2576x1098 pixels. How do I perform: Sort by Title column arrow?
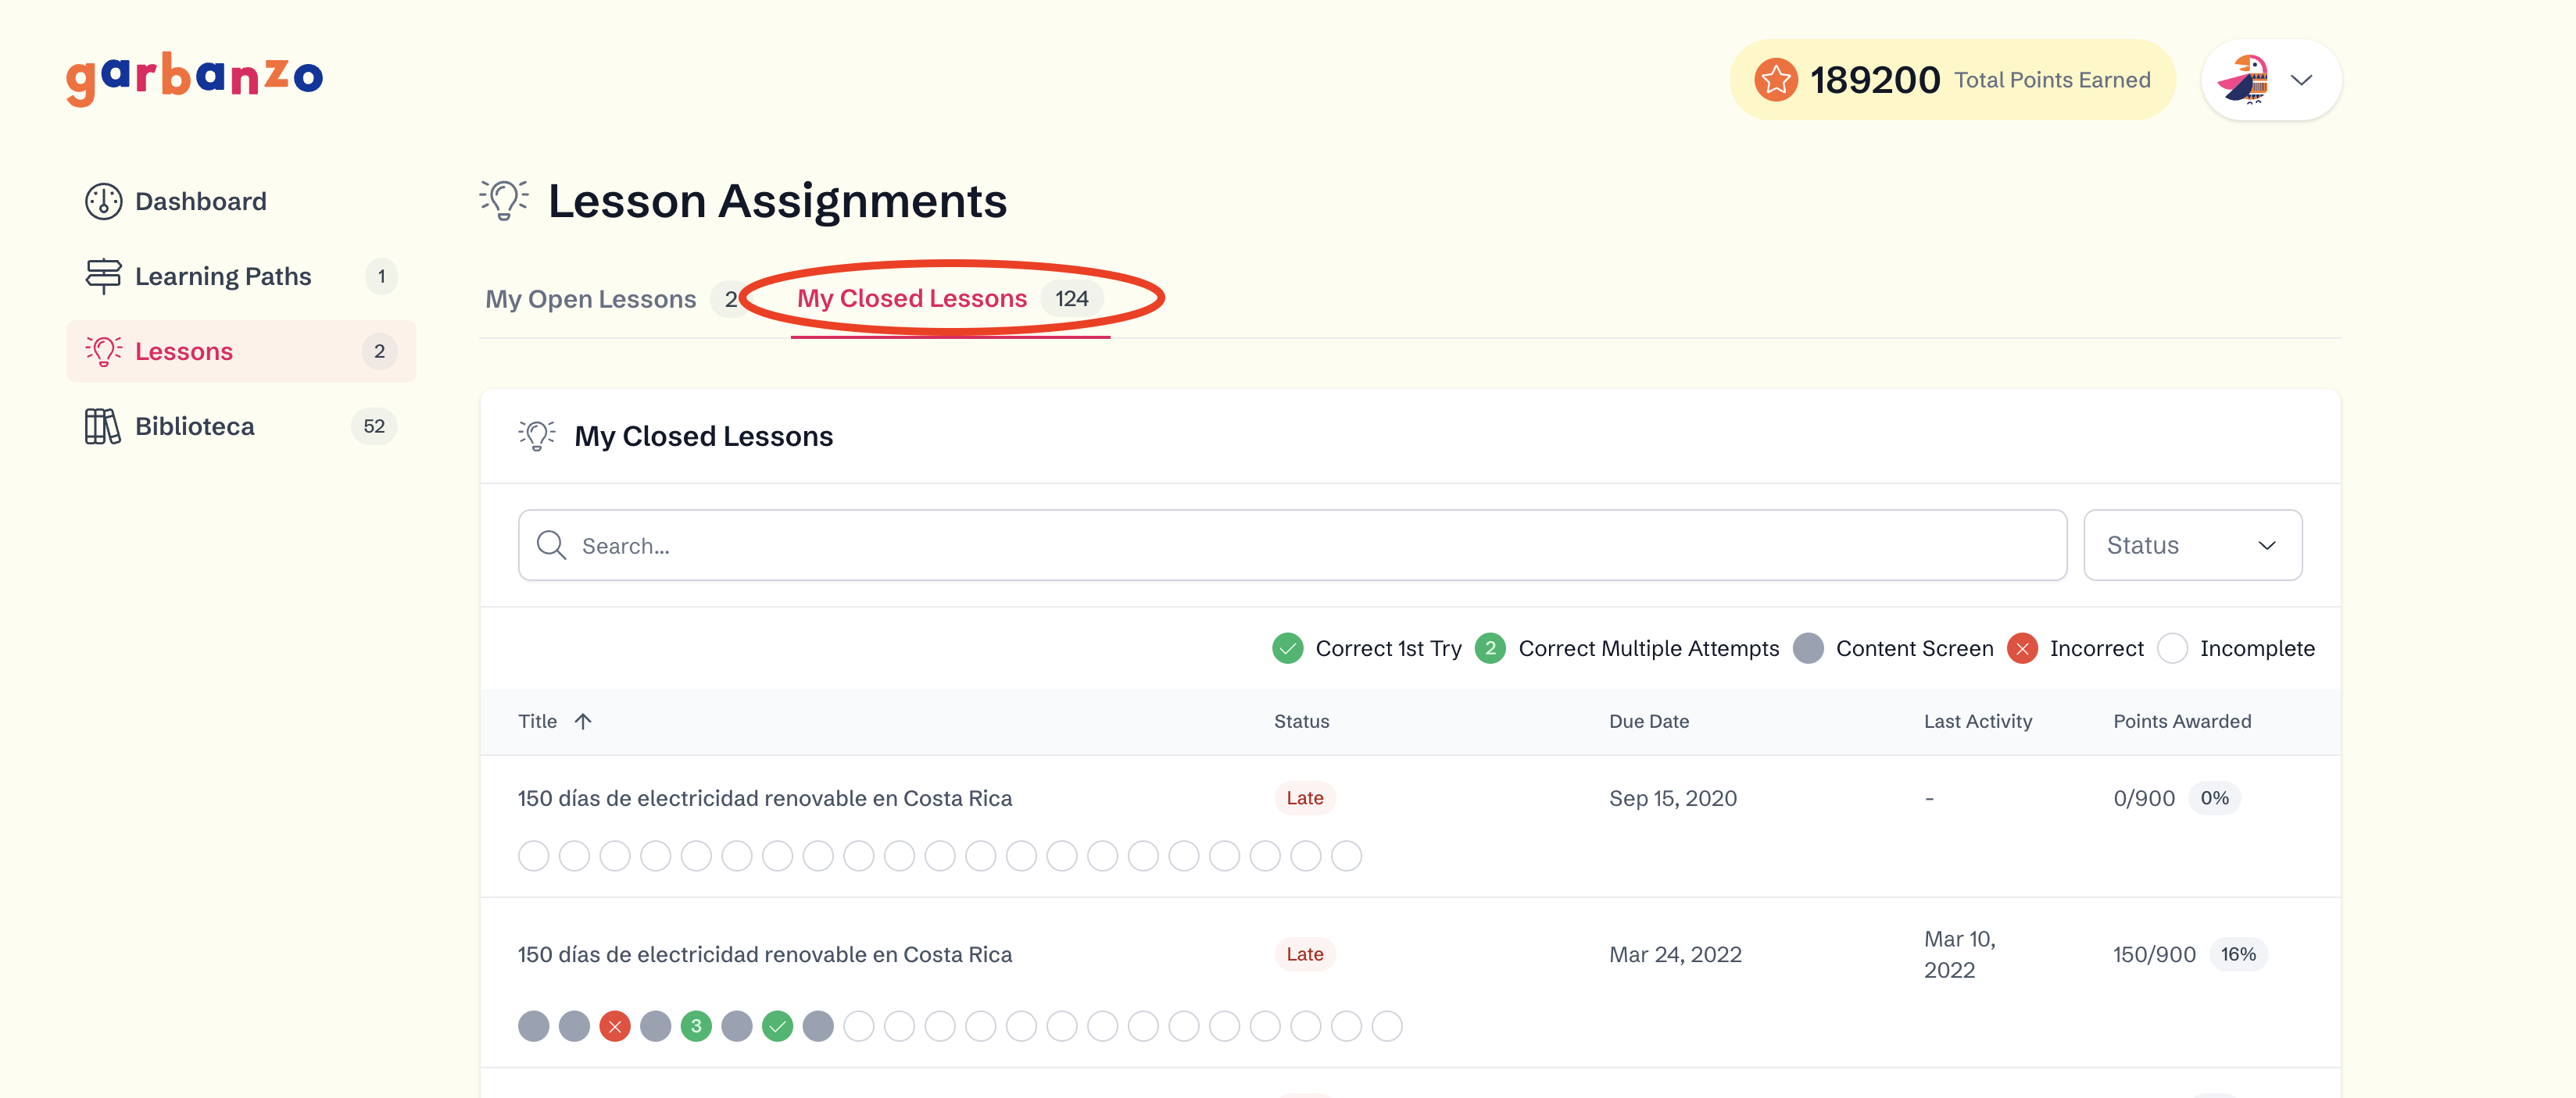(x=583, y=722)
